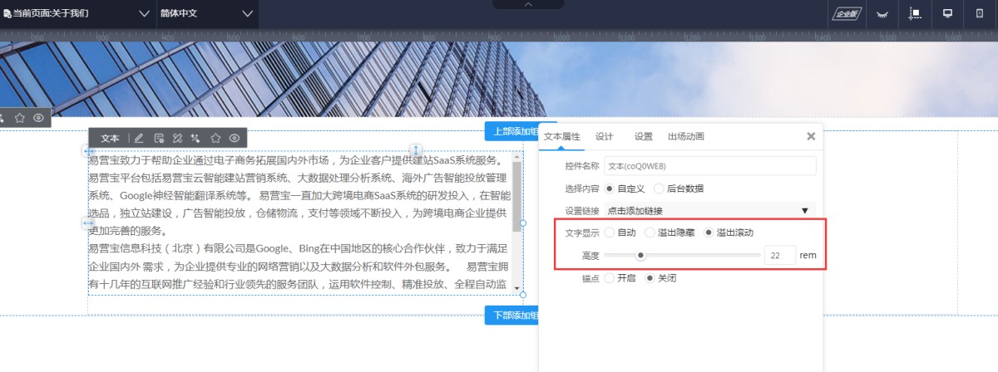Click the 下部添加组件 button
Image resolution: width=998 pixels, height=372 pixels.
(512, 315)
